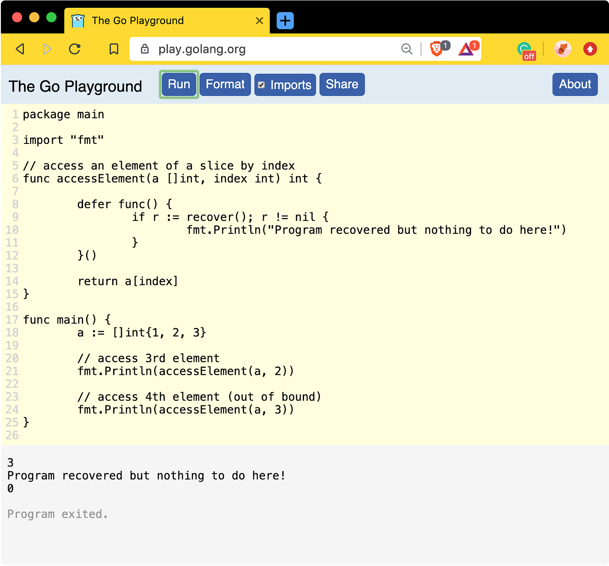The width and height of the screenshot is (609, 566).
Task: Open the magnifier zoom icon in address bar
Action: [x=407, y=49]
